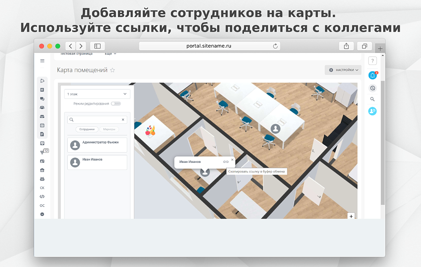
Task: Enable the Режим редактирования toggle
Action: click(116, 103)
